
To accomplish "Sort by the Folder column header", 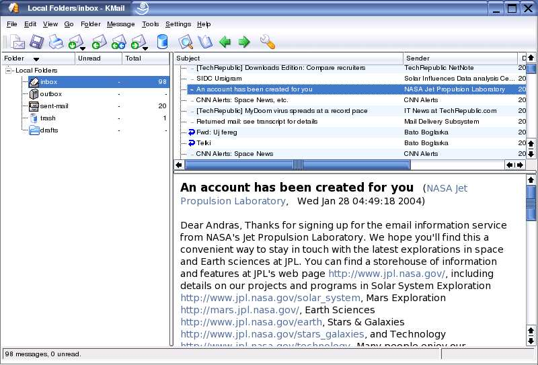I will click(38, 58).
